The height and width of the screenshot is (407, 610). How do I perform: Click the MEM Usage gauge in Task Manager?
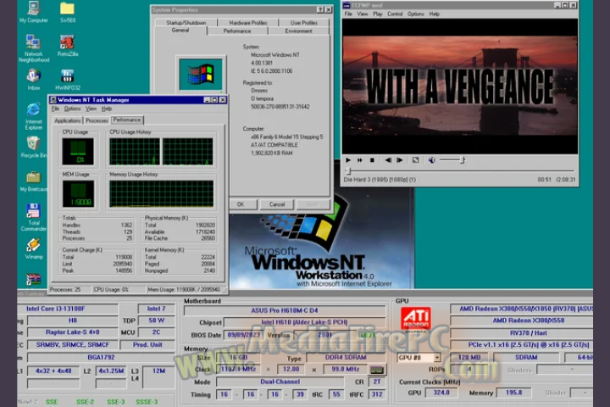point(78,194)
